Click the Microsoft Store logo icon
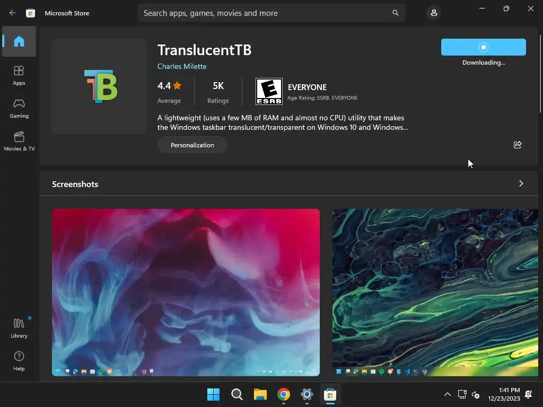 [x=30, y=13]
